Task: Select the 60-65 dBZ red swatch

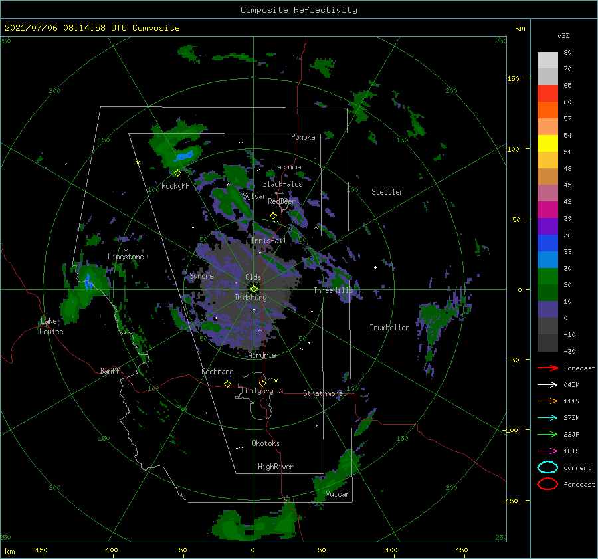Action: coord(548,94)
